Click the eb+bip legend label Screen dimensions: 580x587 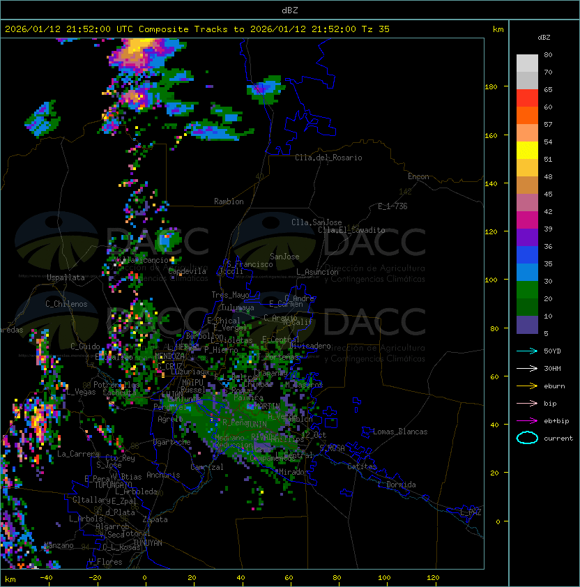pyautogui.click(x=556, y=421)
